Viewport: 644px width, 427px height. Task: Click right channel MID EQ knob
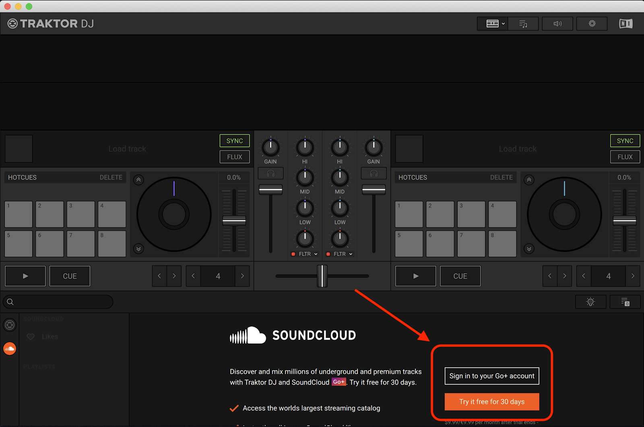[340, 177]
